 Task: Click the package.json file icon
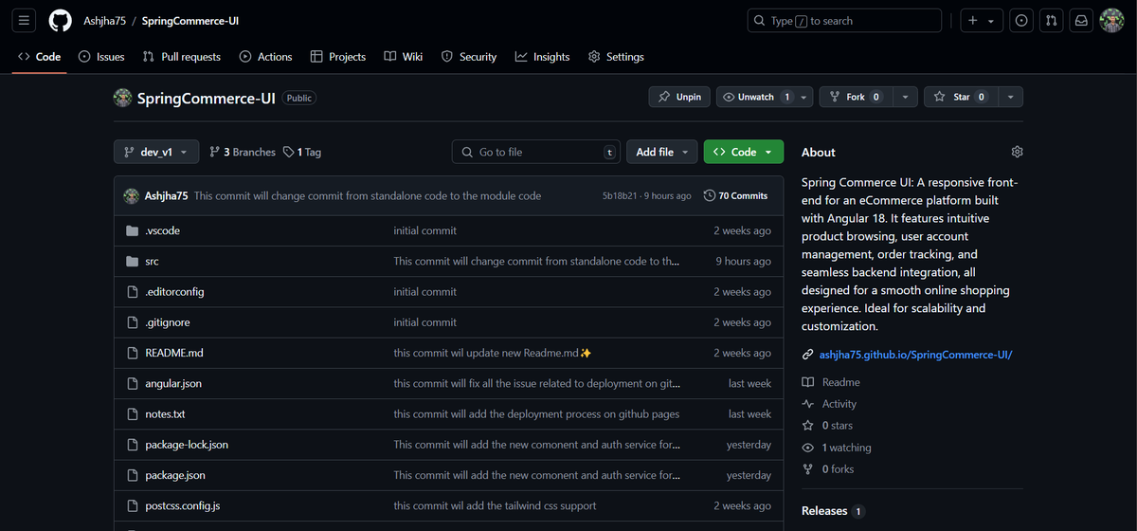click(x=133, y=475)
